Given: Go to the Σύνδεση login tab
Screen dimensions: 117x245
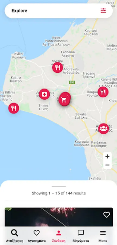Looking at the screenshot, I should 59,236.
